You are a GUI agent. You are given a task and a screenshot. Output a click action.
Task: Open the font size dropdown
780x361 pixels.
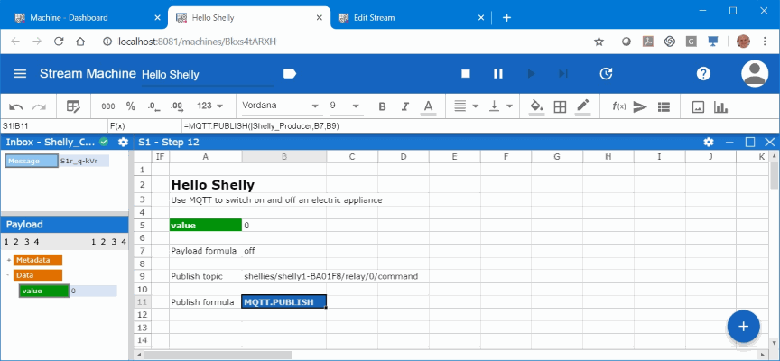coord(344,106)
